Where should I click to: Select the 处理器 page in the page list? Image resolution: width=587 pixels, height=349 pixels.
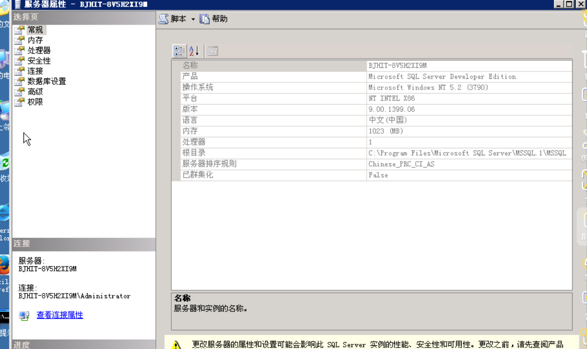(x=39, y=50)
